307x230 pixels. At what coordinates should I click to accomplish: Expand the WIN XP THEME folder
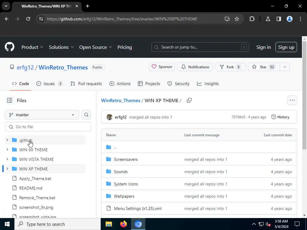click(x=7, y=169)
